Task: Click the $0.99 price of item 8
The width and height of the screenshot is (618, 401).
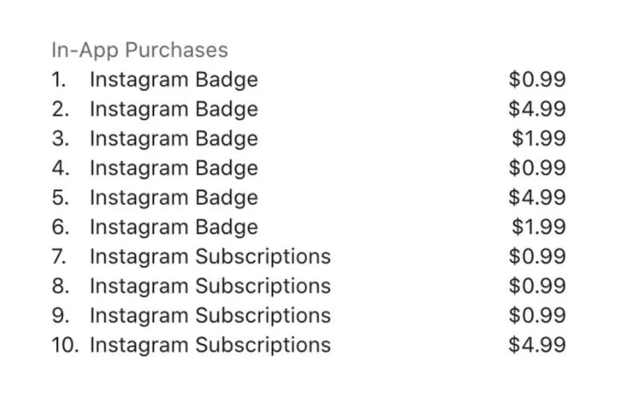Action: click(x=537, y=285)
